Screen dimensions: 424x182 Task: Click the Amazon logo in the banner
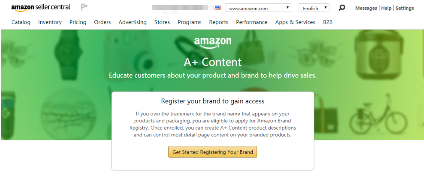[x=213, y=43]
